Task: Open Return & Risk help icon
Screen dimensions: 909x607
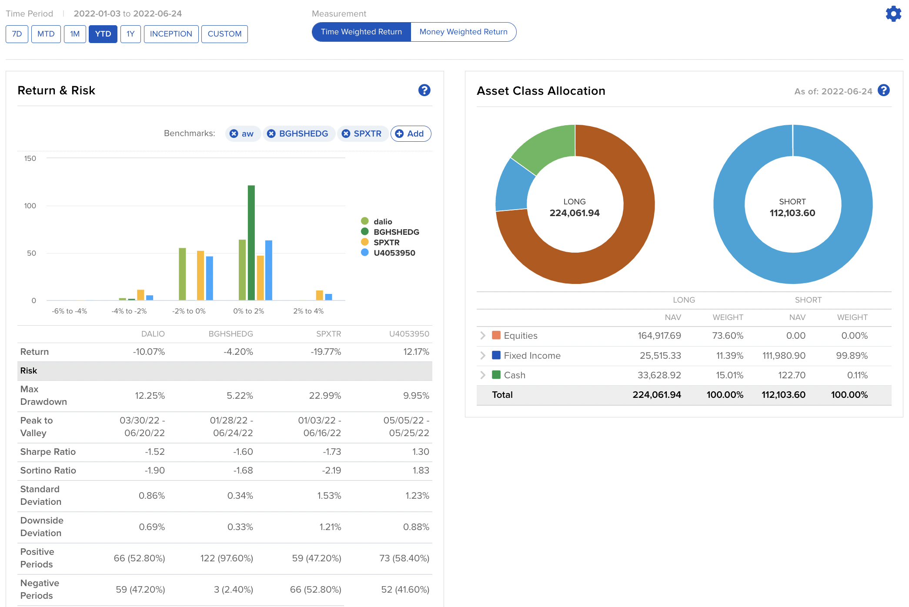Action: pyautogui.click(x=424, y=90)
